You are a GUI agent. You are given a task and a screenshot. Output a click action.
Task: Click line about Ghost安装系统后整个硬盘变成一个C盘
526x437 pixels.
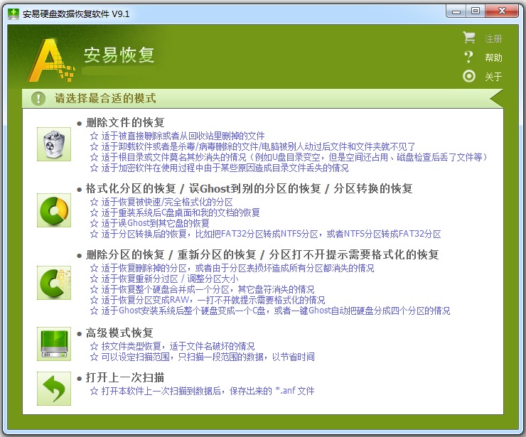pyautogui.click(x=275, y=311)
